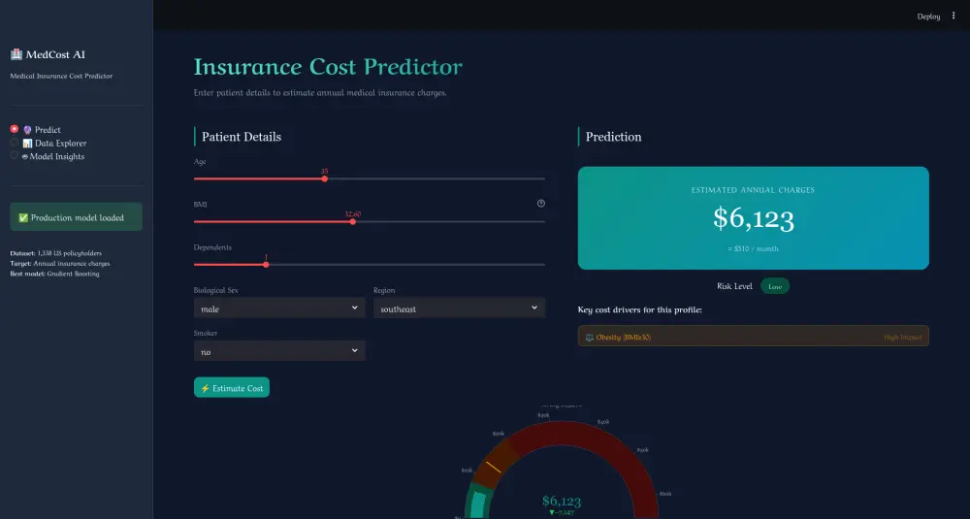Click the bar chart icon beside Data Explorer

(27, 144)
